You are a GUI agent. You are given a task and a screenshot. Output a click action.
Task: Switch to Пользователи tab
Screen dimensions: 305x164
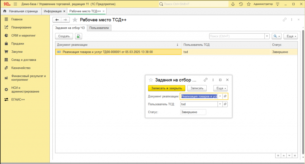point(99,28)
